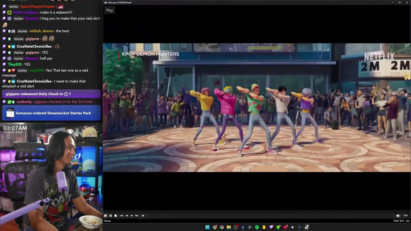The width and height of the screenshot is (411, 231).
Task: Open the blue waveform app in taskbar
Action: tap(299, 227)
